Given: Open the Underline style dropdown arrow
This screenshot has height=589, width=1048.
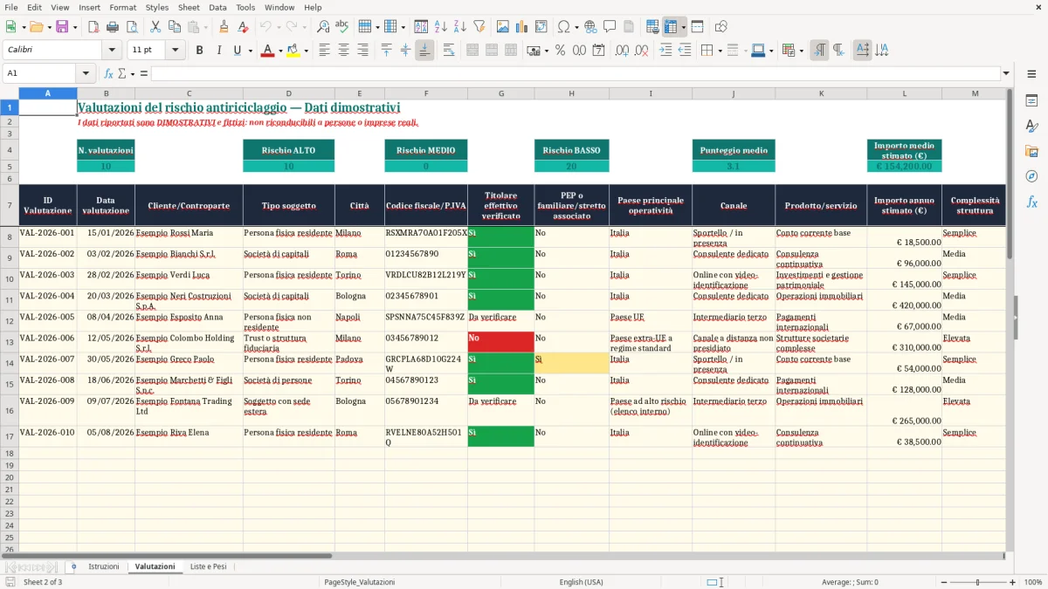Looking at the screenshot, I should click(x=251, y=51).
